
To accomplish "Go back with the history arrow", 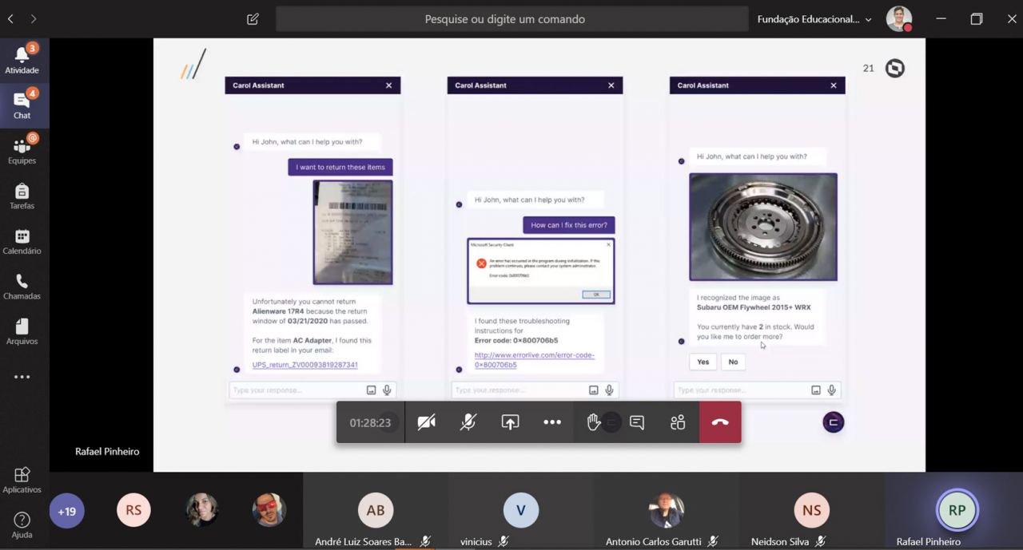I will [10, 18].
